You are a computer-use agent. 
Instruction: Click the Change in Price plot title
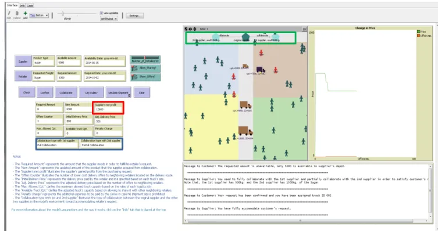[x=365, y=28]
